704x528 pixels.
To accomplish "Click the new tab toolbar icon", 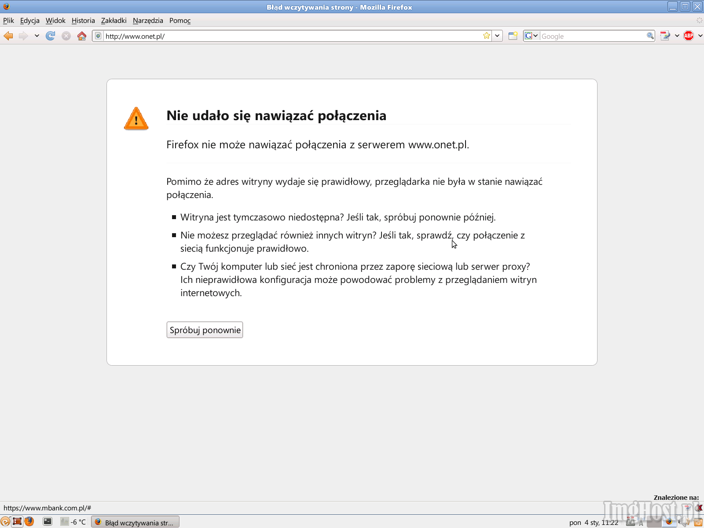I will pyautogui.click(x=513, y=36).
